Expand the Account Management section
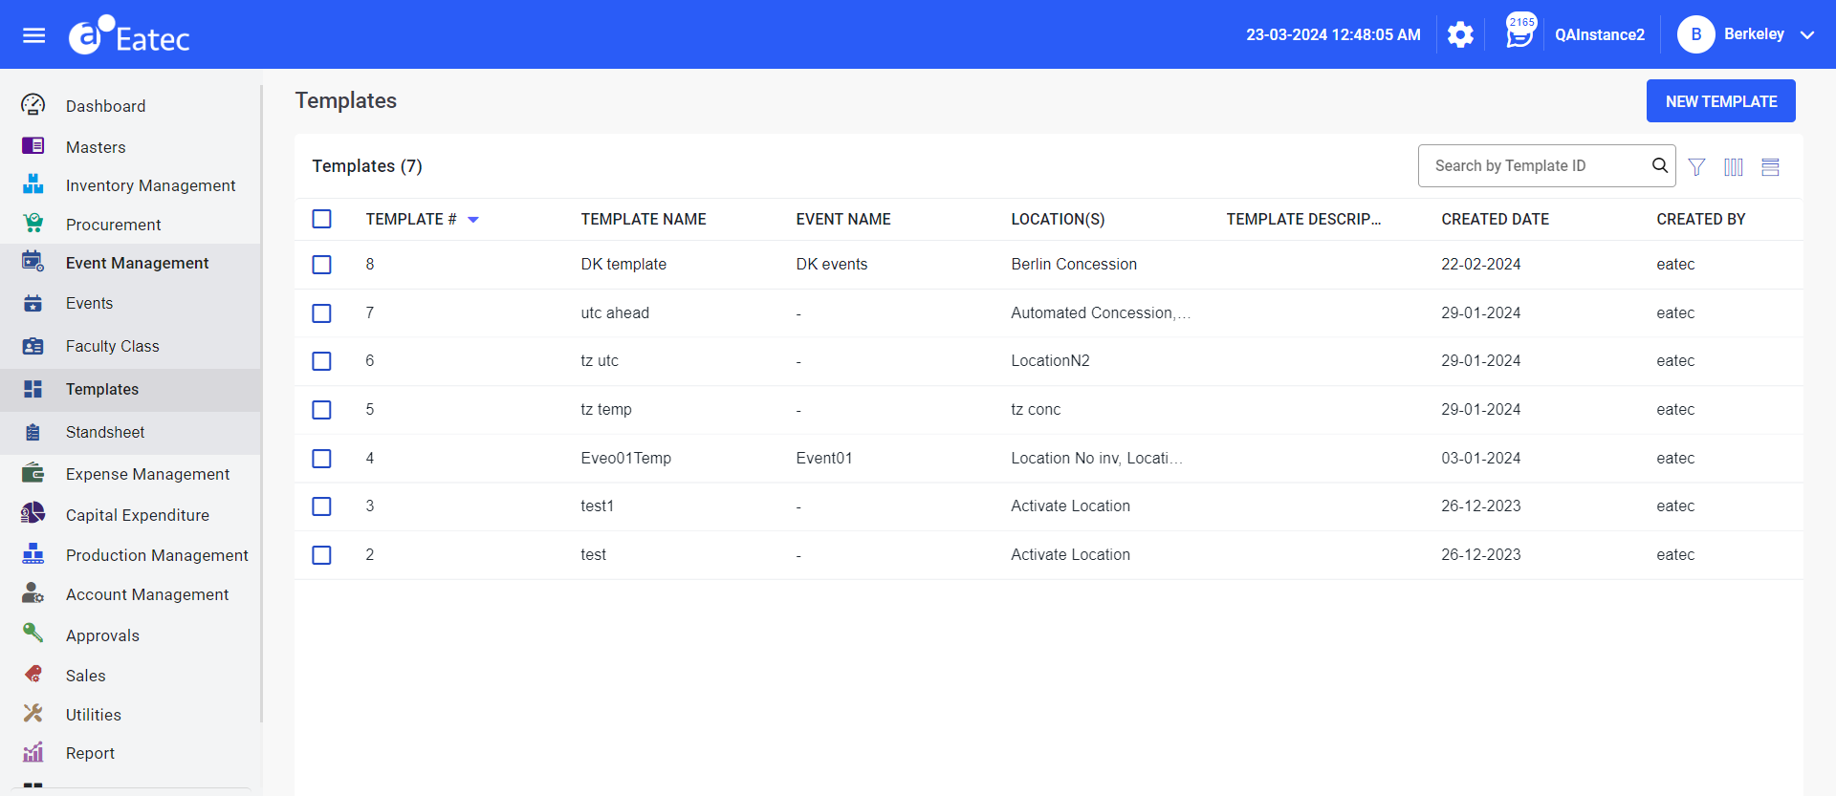 130,594
